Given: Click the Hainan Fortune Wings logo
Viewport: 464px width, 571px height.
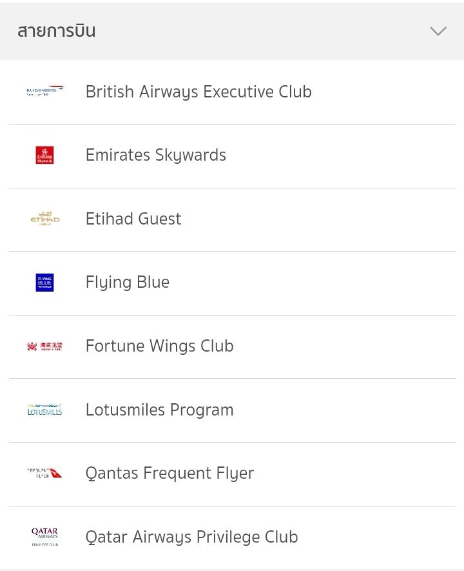Looking at the screenshot, I should (x=44, y=346).
